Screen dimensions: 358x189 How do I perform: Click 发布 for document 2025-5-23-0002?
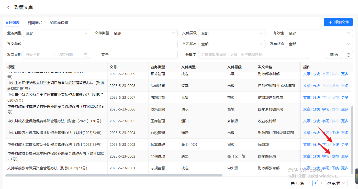(335, 156)
